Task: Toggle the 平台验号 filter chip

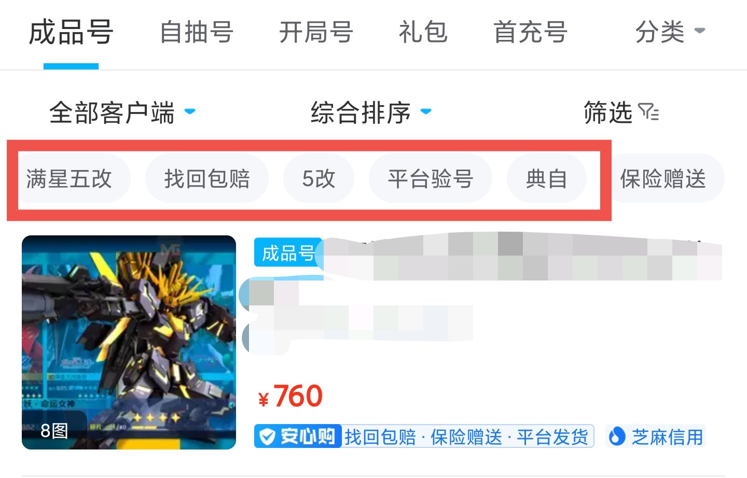Action: point(430,179)
